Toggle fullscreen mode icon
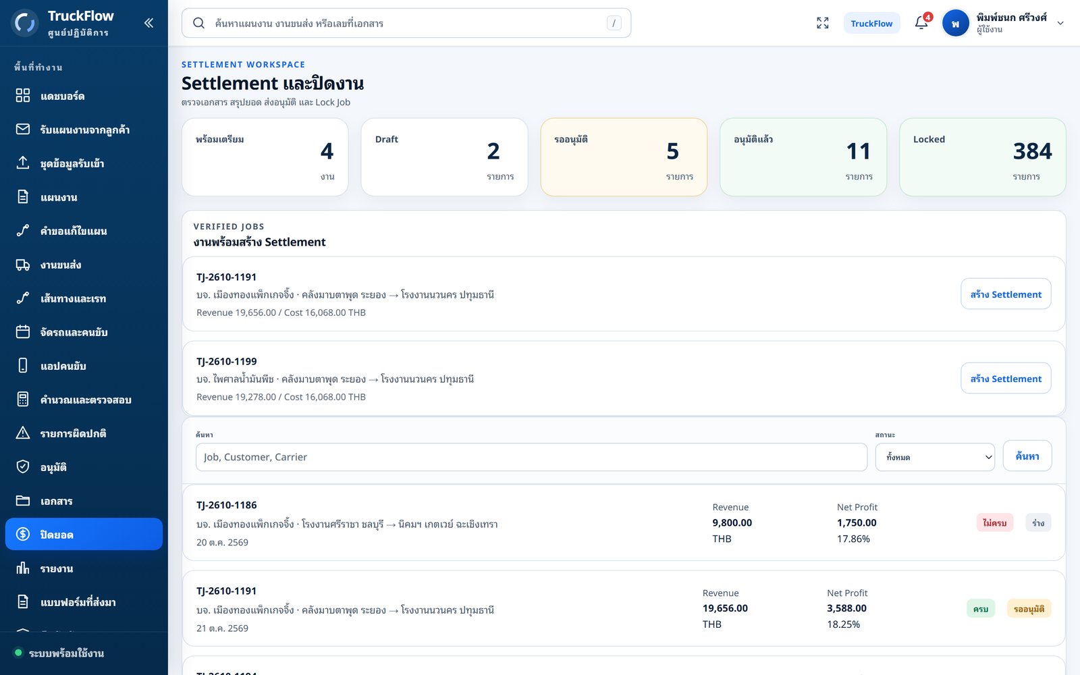The height and width of the screenshot is (675, 1080). [x=822, y=23]
